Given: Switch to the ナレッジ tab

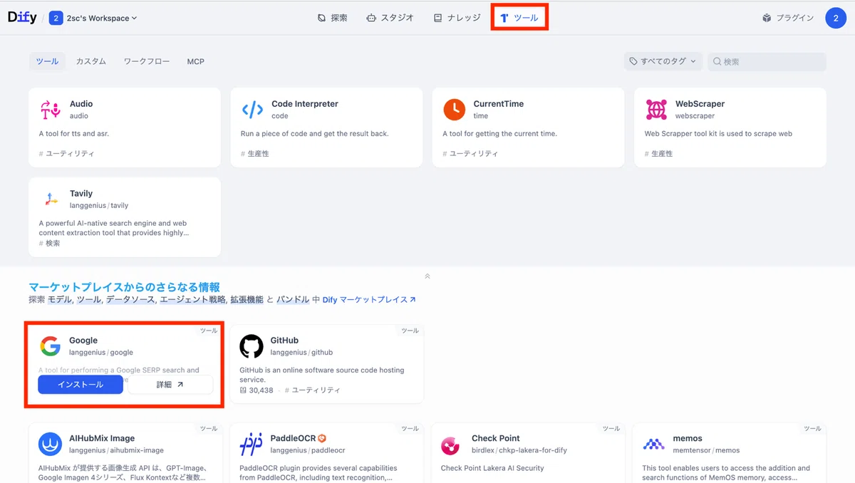Looking at the screenshot, I should [x=457, y=18].
